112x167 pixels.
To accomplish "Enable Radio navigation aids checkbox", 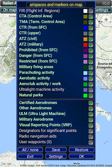I will (x=91, y=137).
